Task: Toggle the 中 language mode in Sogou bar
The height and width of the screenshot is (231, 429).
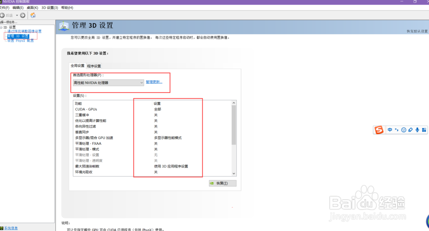Action: click(390, 130)
